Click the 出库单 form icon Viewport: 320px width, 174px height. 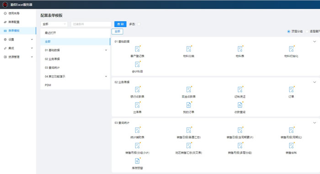pyautogui.click(x=137, y=105)
